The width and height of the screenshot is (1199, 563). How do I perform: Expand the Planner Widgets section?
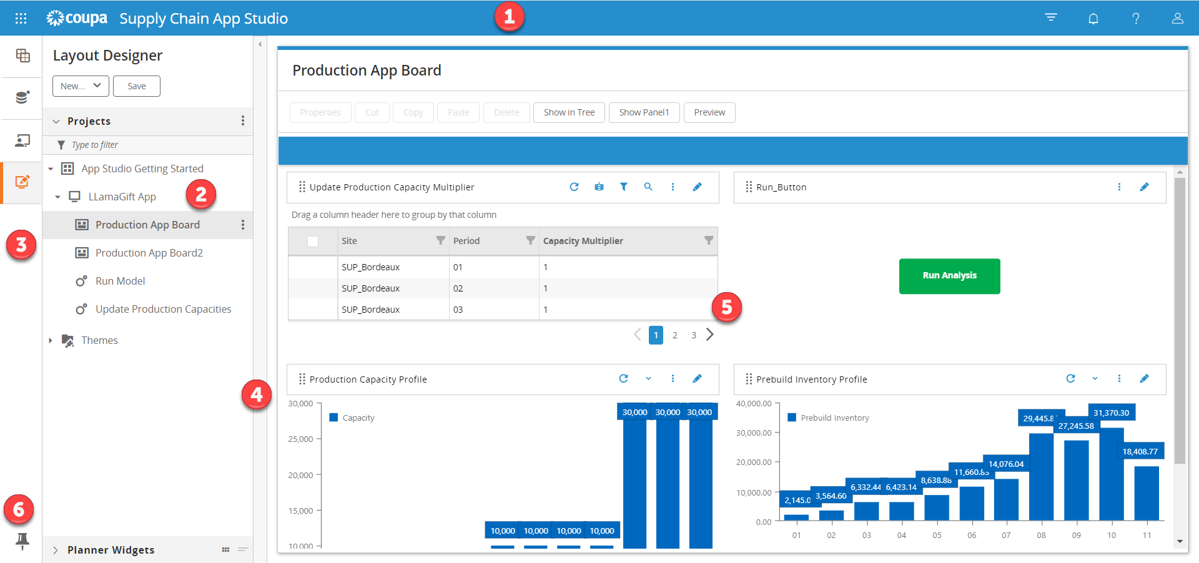tap(55, 550)
